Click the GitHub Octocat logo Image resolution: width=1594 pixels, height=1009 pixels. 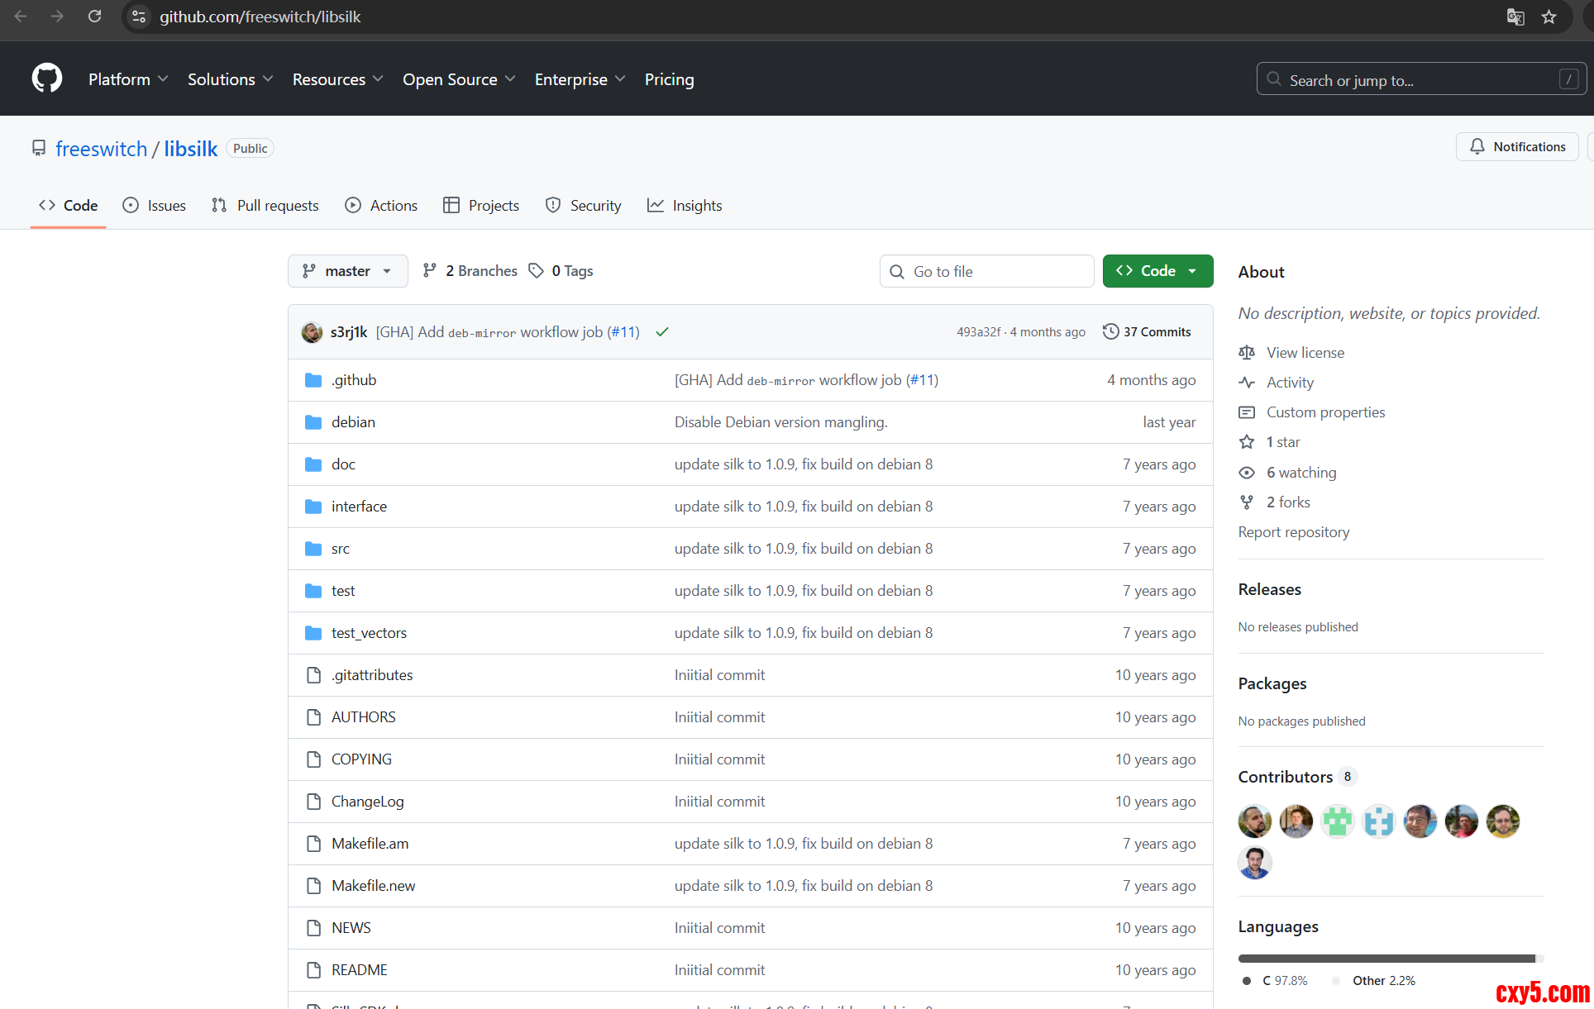pos(47,79)
